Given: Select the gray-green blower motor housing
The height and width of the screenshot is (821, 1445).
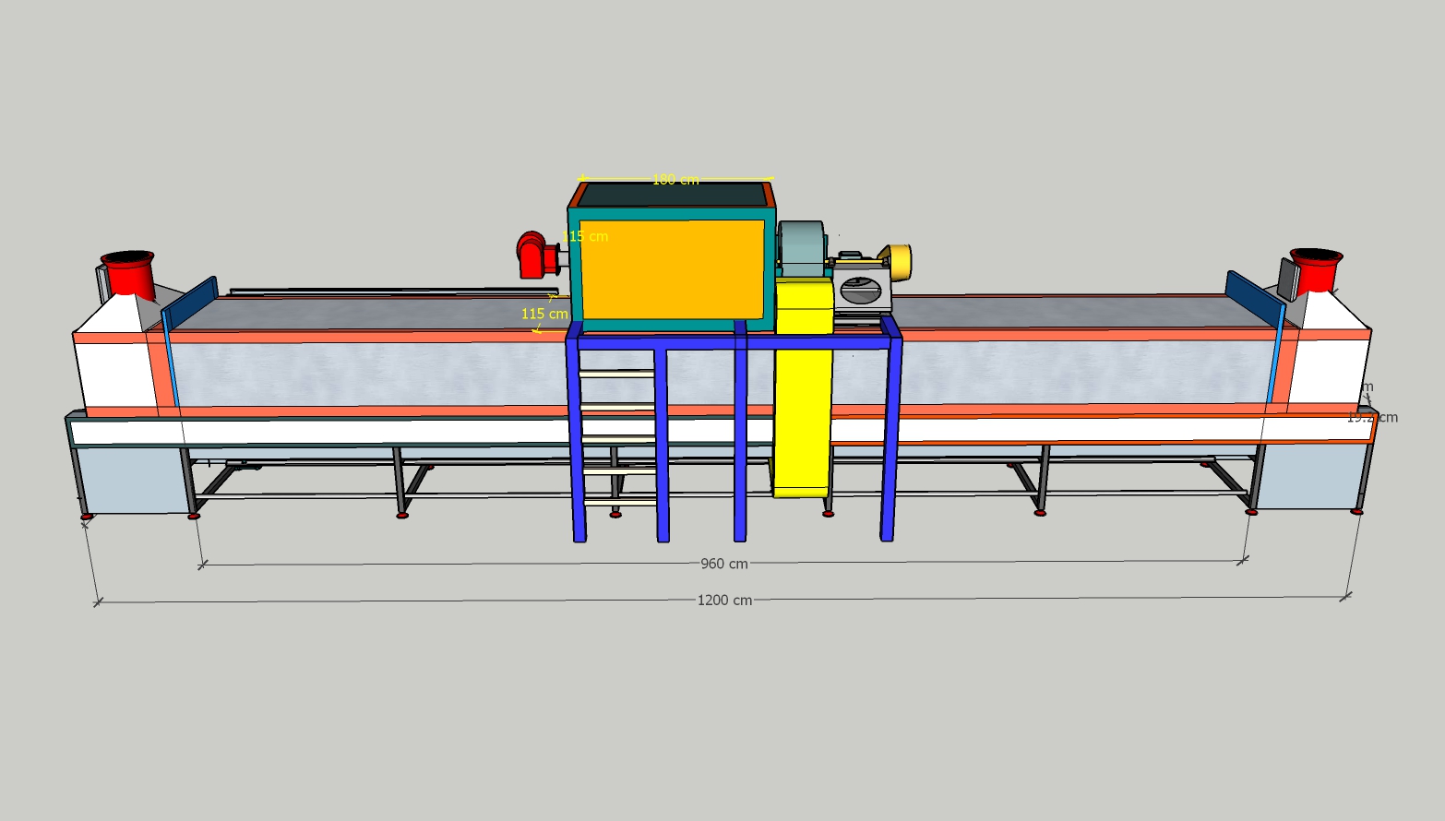Looking at the screenshot, I should pyautogui.click(x=801, y=248).
